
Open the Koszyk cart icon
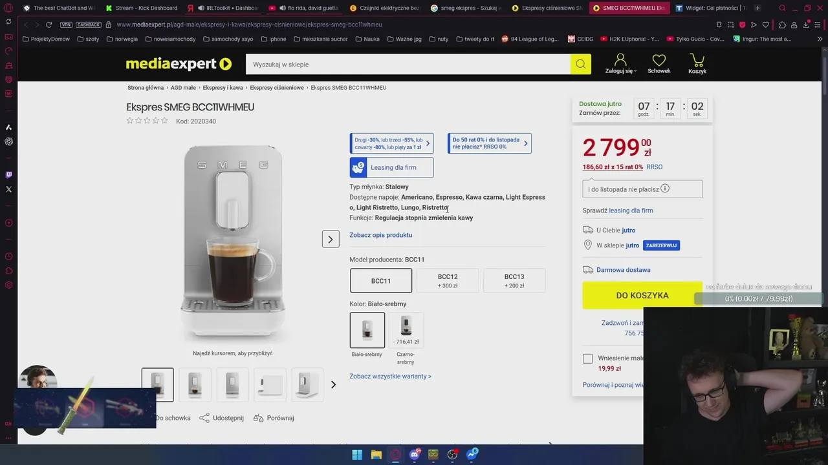click(x=697, y=60)
